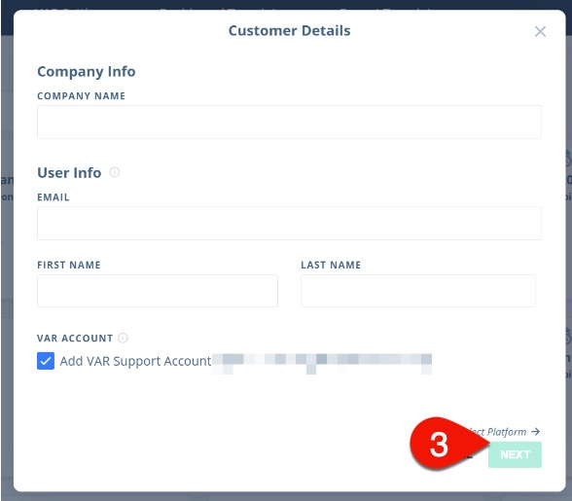Click the VAR Account info icon
572x501 pixels.
click(123, 338)
